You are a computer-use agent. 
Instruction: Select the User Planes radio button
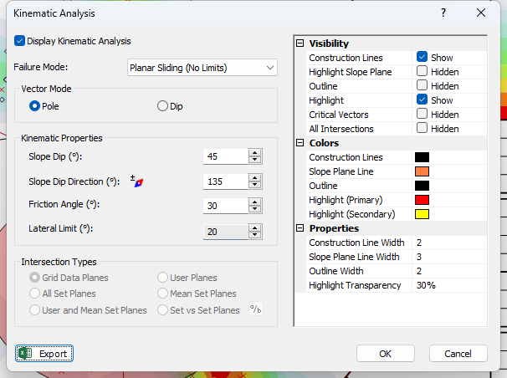pyautogui.click(x=162, y=278)
